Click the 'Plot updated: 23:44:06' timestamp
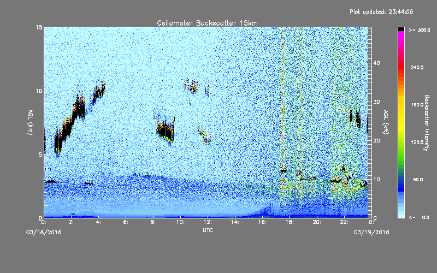 (x=381, y=11)
